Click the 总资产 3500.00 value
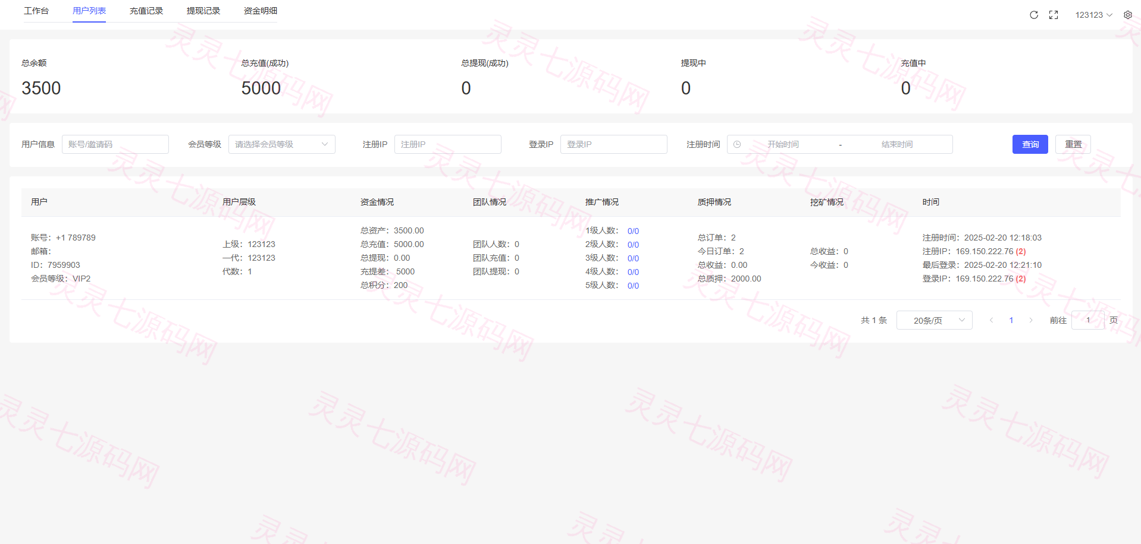 [409, 230]
